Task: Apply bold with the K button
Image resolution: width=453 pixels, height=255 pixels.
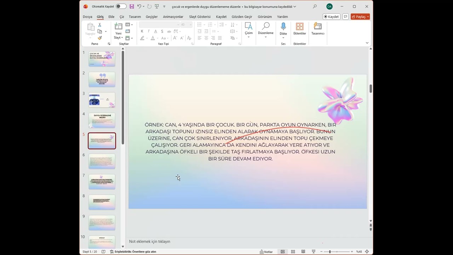Action: point(142,31)
